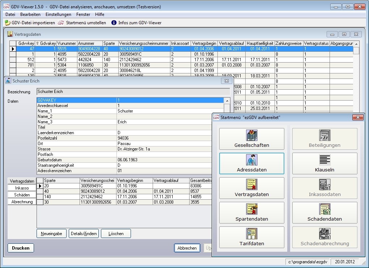This screenshot has width=369, height=268.
Task: Show Infos zum GDV-Viewer
Action: [x=136, y=23]
